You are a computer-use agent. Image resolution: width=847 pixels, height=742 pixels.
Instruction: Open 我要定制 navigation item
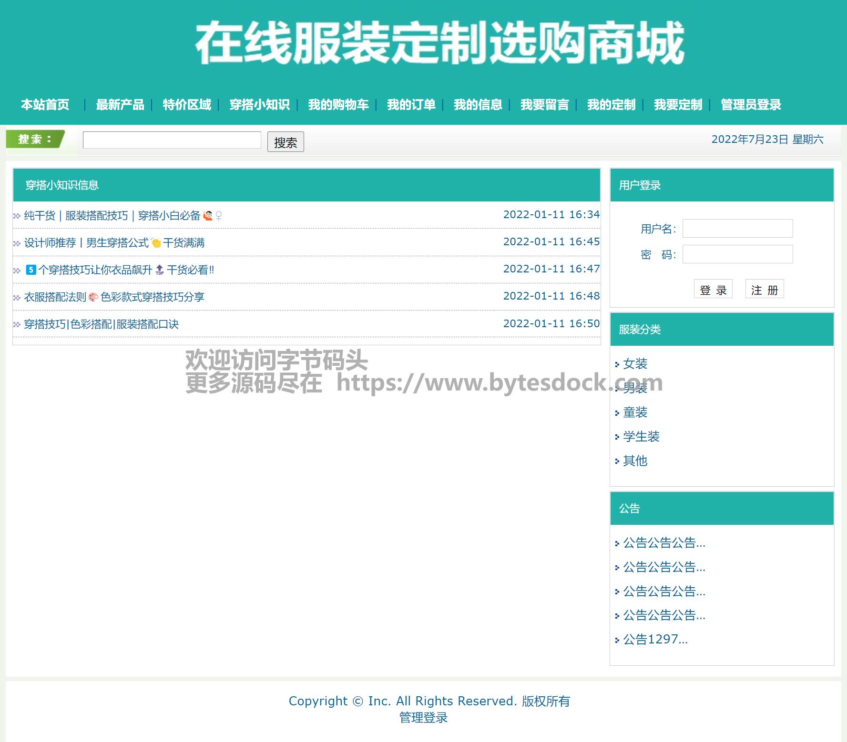click(678, 105)
